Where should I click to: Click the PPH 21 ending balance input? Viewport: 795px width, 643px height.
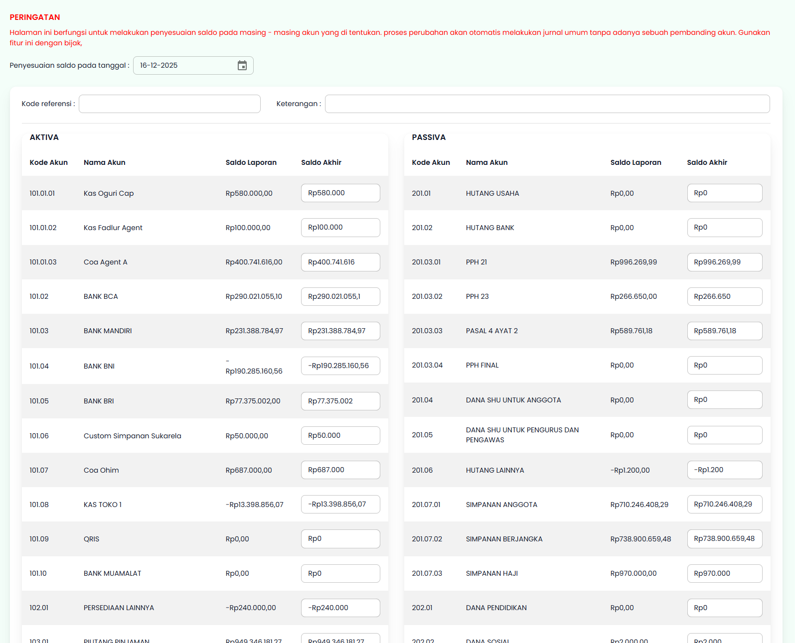(724, 262)
